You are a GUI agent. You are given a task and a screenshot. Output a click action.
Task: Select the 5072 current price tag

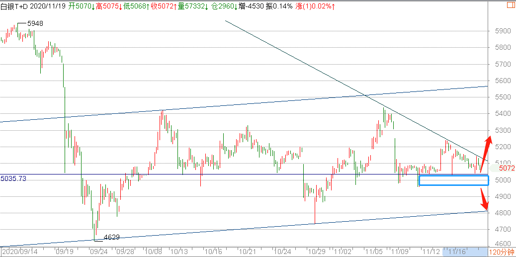point(507,169)
